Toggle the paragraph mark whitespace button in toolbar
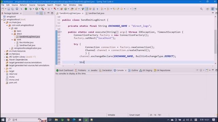This screenshot has height=122, width=218. pyautogui.click(x=97, y=9)
